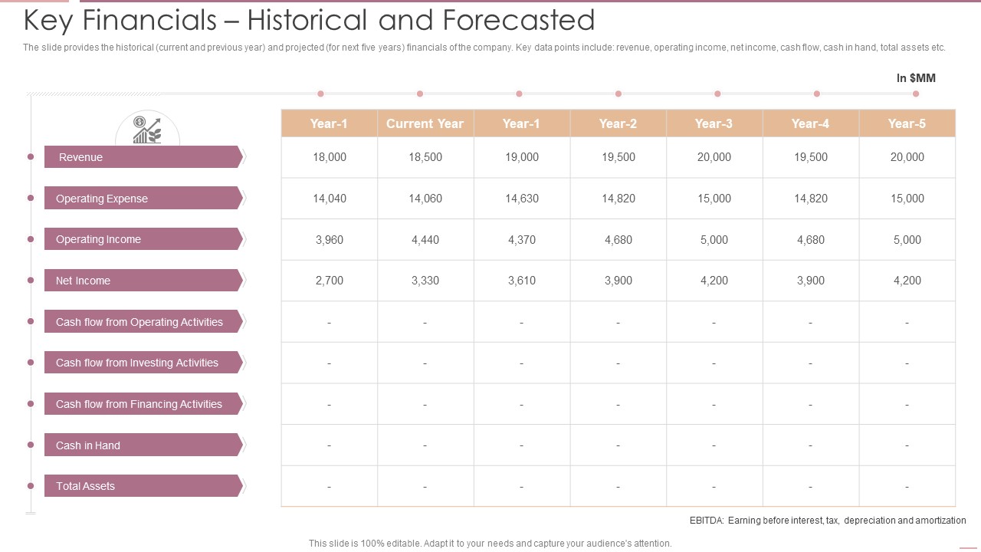
Task: Click the slide description paragraph under the title
Action: (x=484, y=48)
